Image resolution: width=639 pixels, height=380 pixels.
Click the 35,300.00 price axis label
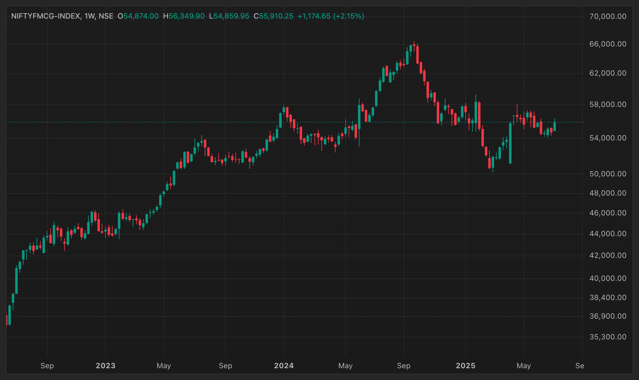608,337
